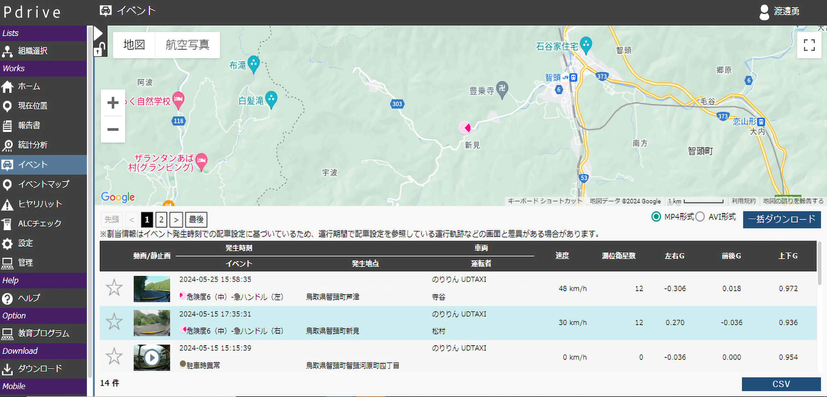Click the pink event marker on map
This screenshot has height=397, width=827.
point(465,127)
